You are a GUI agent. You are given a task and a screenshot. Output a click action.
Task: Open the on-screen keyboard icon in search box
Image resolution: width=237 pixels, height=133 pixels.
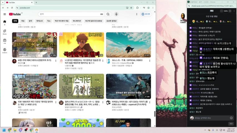click(102, 14)
